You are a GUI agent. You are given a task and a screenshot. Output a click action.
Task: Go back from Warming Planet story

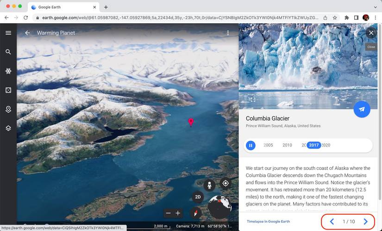tap(27, 33)
